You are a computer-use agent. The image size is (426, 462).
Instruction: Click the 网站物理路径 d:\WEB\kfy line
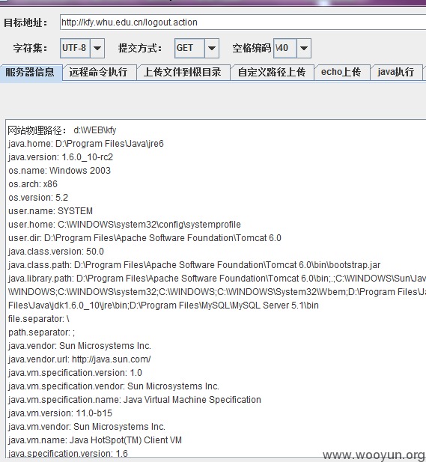(62, 130)
